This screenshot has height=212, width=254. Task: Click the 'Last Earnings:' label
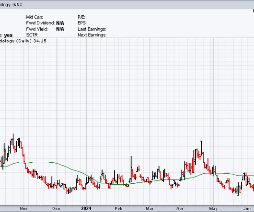click(92, 29)
